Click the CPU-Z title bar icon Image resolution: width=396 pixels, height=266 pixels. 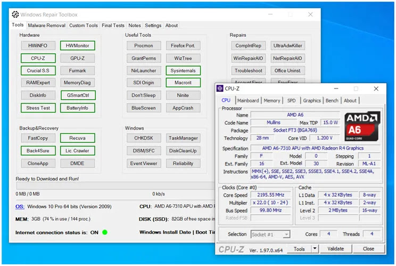pos(220,88)
